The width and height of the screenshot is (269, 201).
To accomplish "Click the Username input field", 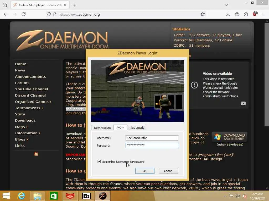I will [152, 138].
